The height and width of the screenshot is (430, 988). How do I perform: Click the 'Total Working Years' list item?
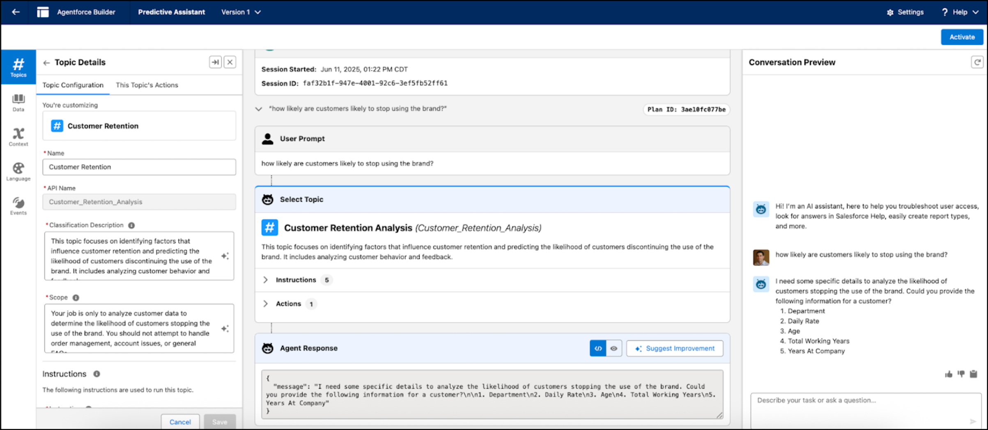tap(818, 341)
